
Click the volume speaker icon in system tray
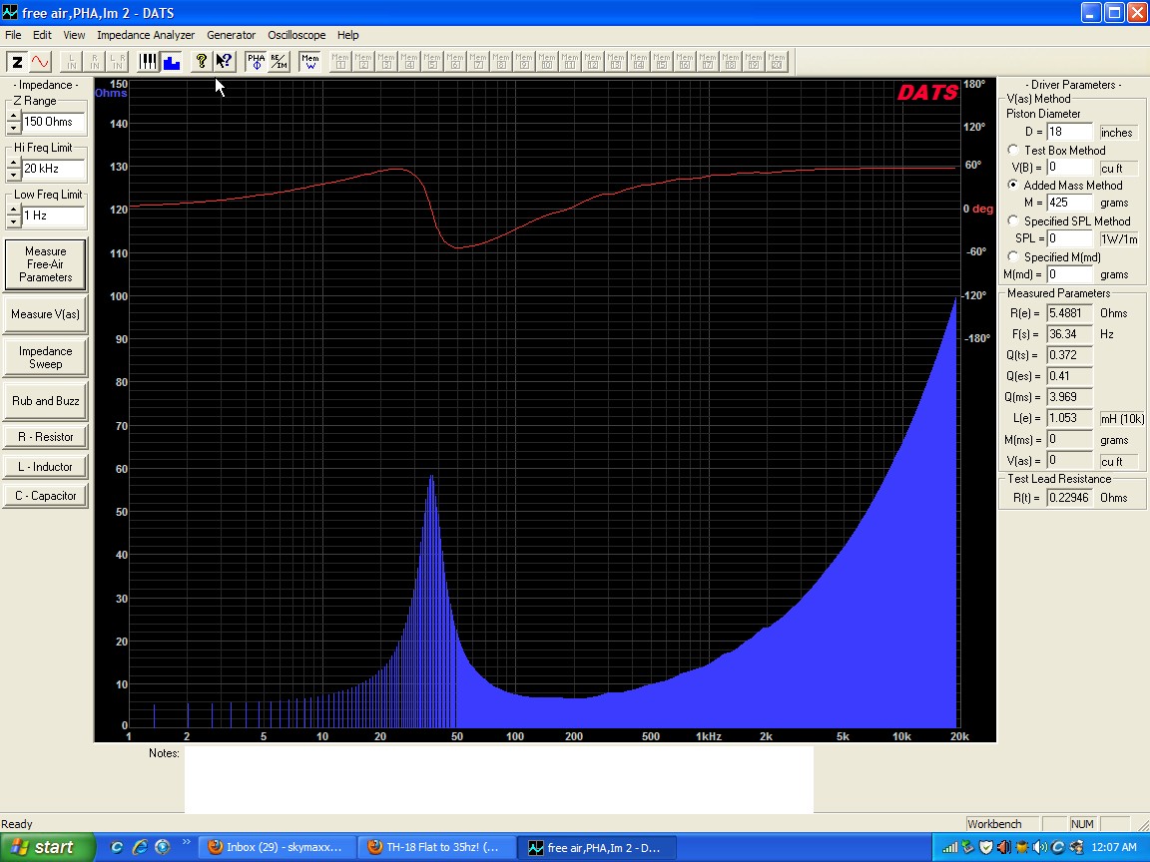(1040, 848)
